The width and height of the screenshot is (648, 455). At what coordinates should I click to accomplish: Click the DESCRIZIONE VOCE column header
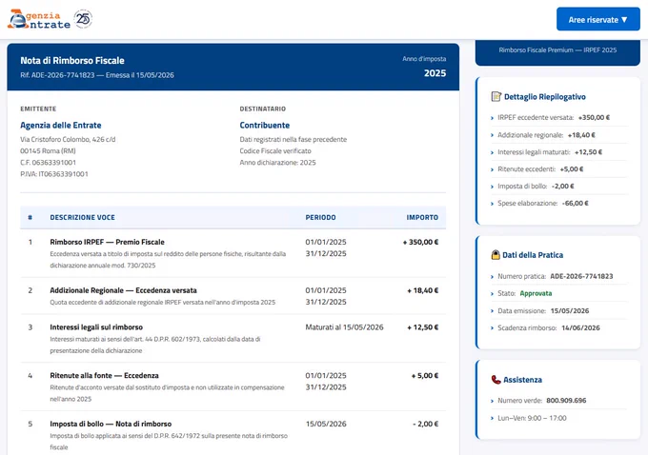pyautogui.click(x=83, y=218)
